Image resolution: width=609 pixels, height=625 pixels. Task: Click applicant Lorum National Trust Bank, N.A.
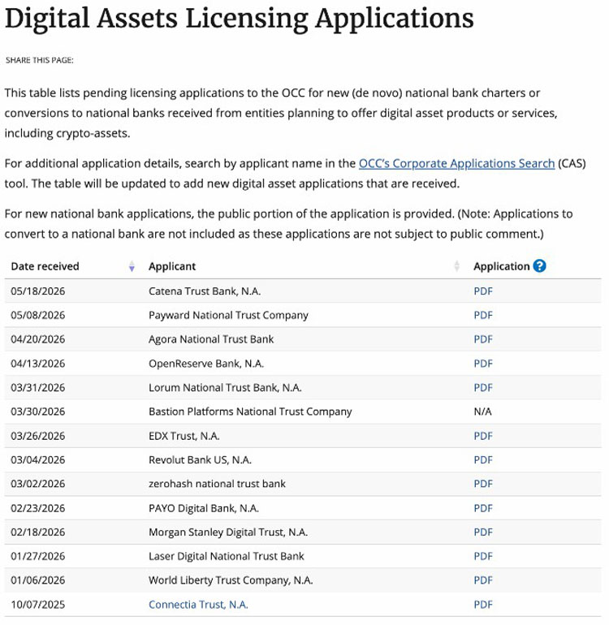point(225,387)
